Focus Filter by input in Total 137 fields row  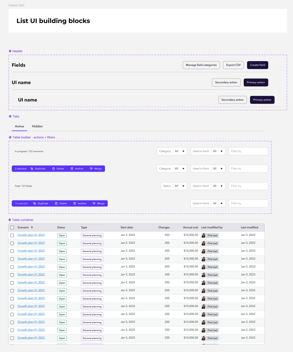point(248,186)
